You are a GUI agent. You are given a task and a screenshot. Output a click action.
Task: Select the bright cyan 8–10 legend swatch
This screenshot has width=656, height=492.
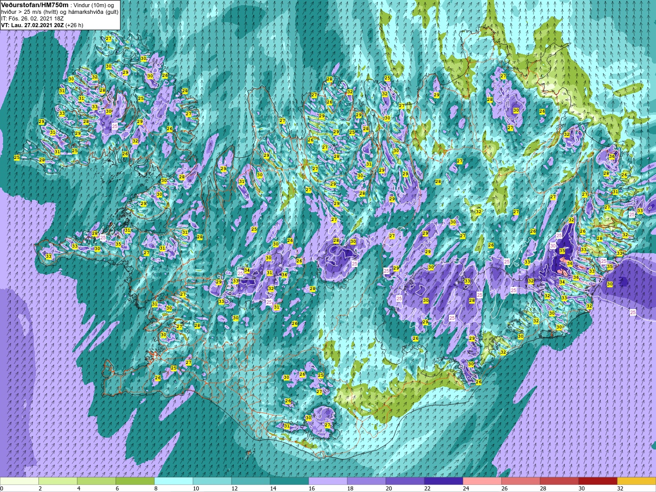174,481
